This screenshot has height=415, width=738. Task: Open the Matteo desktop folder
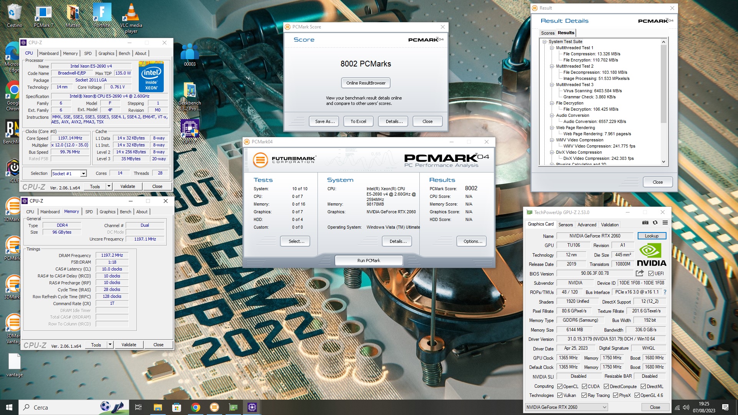coord(73,16)
